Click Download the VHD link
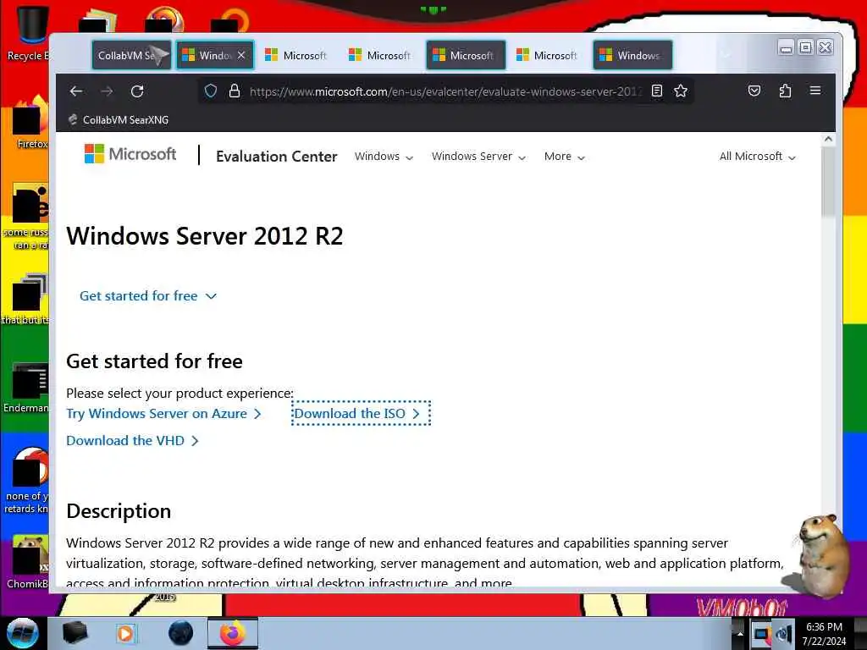The height and width of the screenshot is (650, 867). pyautogui.click(x=132, y=440)
